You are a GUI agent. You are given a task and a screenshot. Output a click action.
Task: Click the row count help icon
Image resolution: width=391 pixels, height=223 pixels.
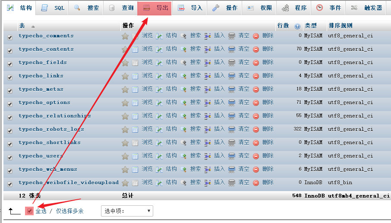[x=297, y=26]
